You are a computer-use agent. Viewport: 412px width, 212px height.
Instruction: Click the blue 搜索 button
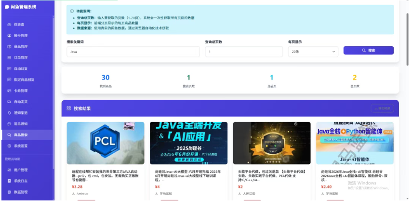(368, 51)
